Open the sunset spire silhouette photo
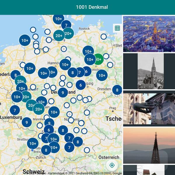This screenshot has width=175, height=175. click(x=149, y=146)
